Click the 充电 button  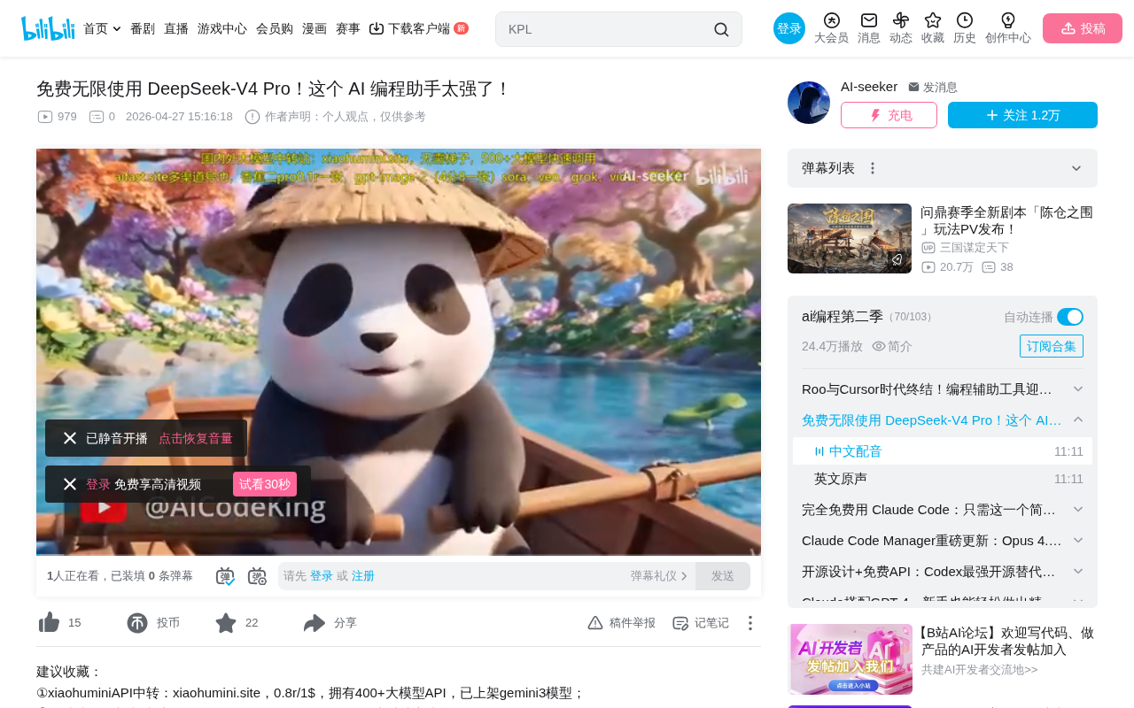point(889,115)
